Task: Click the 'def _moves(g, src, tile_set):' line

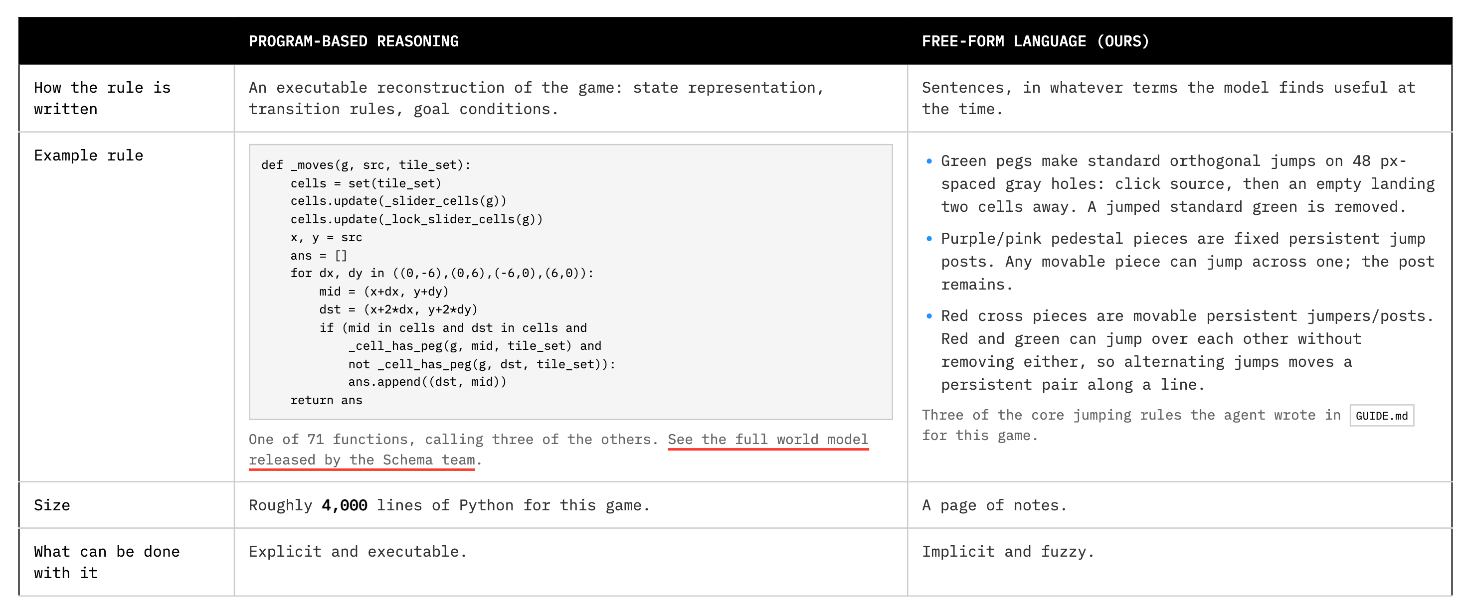Action: (366, 165)
